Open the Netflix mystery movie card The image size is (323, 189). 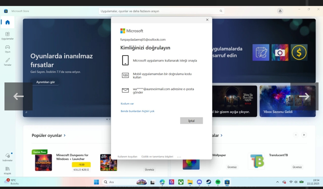pos(235,101)
